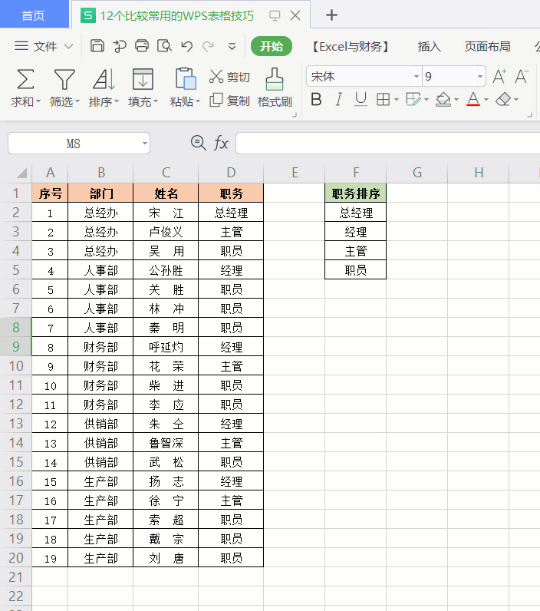Viewport: 540px width, 611px height.
Task: Click the zoom magnifier beside fx
Action: point(198,143)
